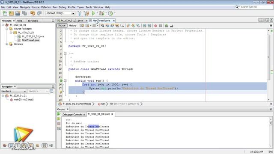The image size is (274, 154).
Task: Minimize the Projects panel window group
Action: pyautogui.click(x=53, y=21)
